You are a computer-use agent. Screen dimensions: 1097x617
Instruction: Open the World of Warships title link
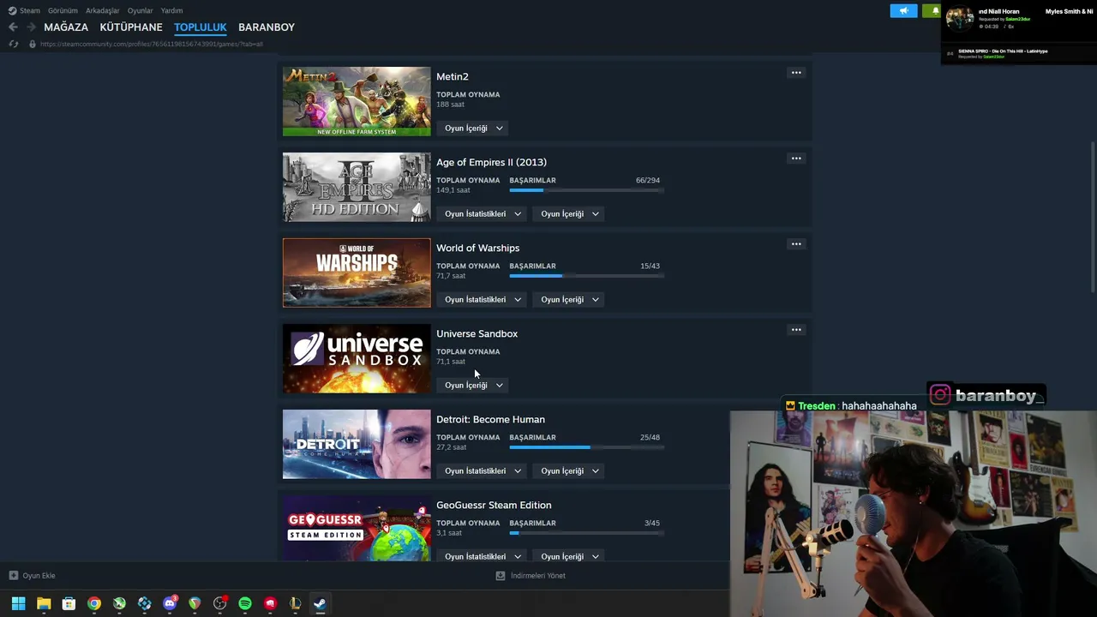pyautogui.click(x=477, y=249)
